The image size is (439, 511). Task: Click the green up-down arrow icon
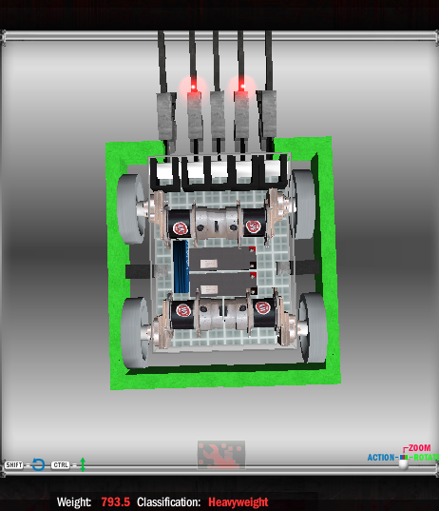[83, 464]
